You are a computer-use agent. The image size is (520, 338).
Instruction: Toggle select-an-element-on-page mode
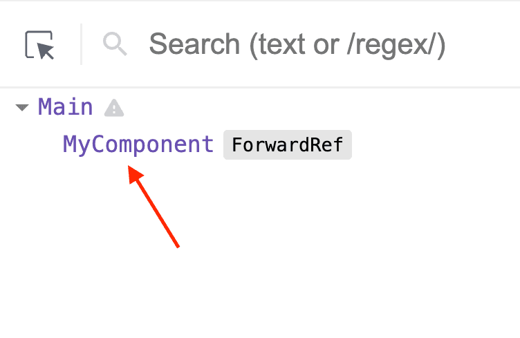(39, 45)
